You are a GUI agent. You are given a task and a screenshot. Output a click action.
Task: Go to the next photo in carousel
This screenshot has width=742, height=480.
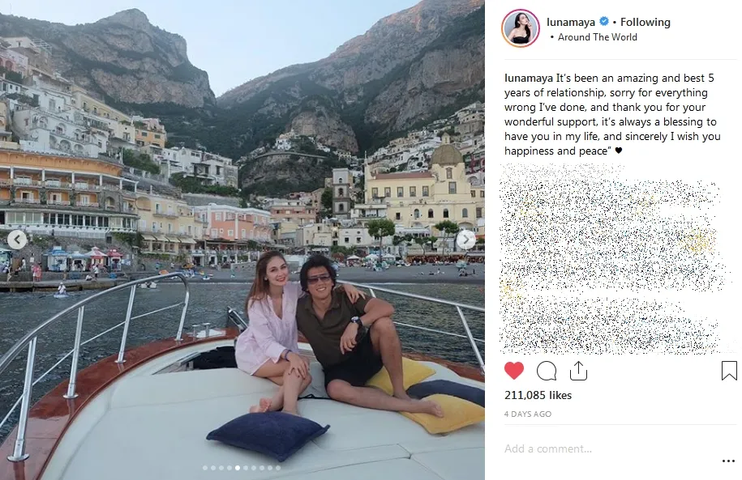465,240
